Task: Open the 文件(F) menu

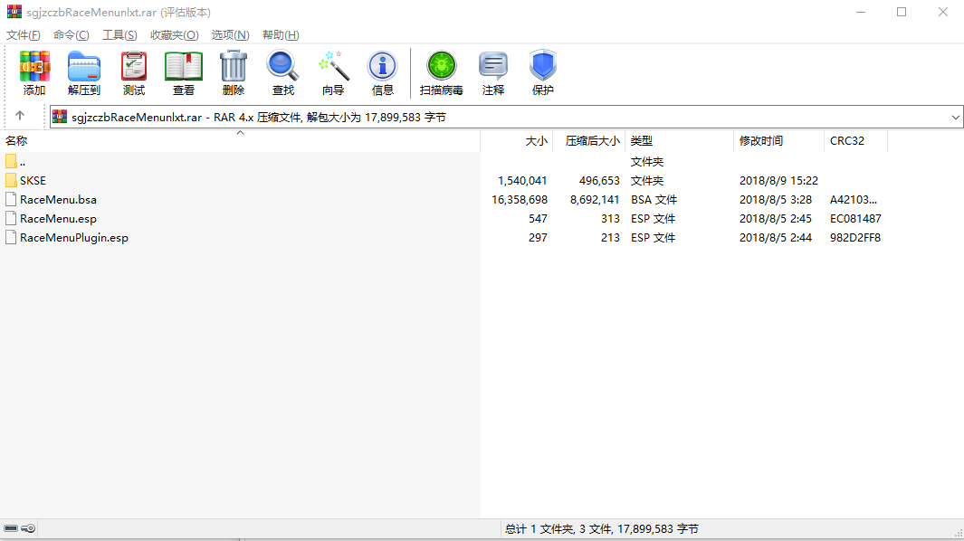Action: tap(24, 35)
